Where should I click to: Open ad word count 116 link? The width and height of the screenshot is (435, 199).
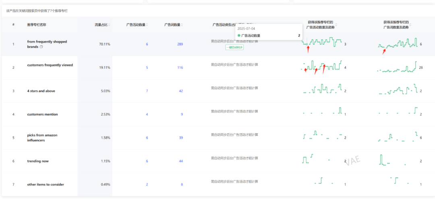[x=180, y=68]
